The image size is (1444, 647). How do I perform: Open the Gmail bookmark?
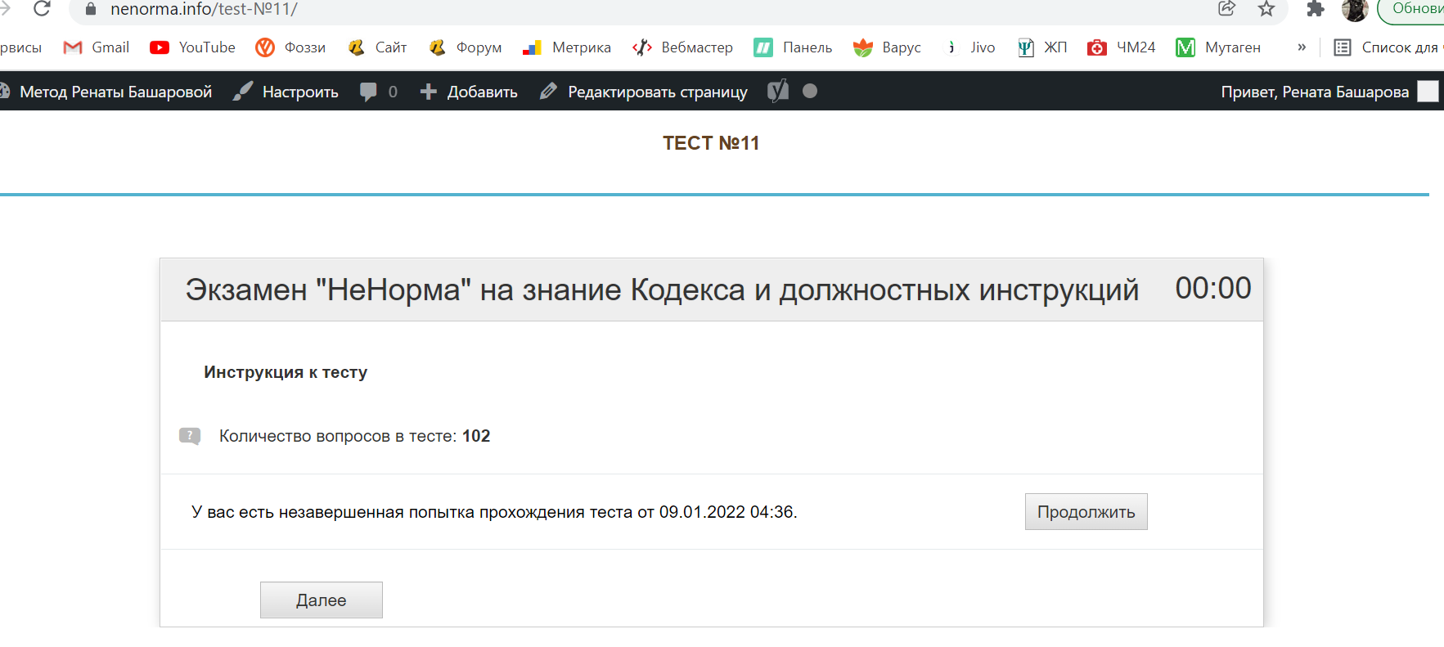click(x=97, y=47)
